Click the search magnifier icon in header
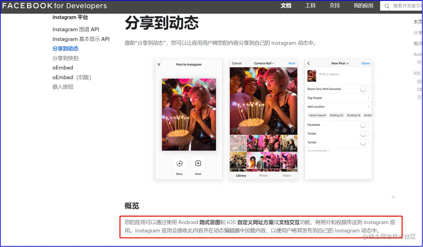 click(x=387, y=6)
